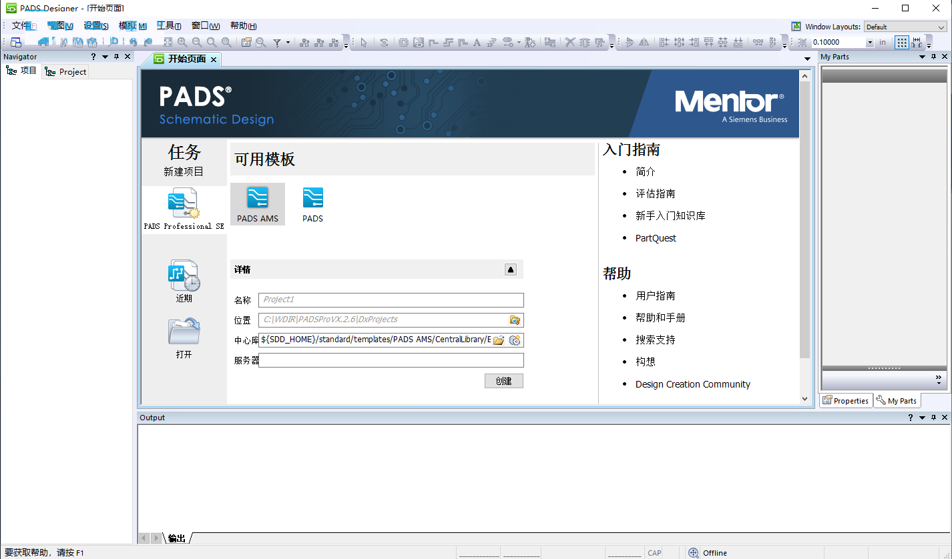
Task: Click the zoom to fit toolbar icon
Action: pos(168,42)
